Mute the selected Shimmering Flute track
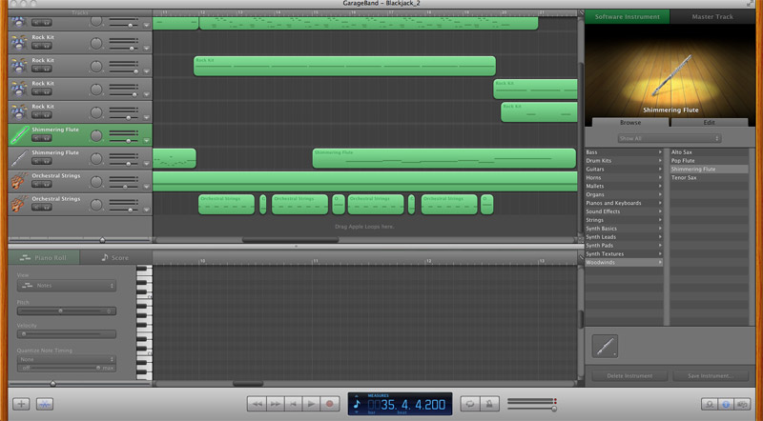Viewport: 763px width, 421px height. [x=36, y=138]
